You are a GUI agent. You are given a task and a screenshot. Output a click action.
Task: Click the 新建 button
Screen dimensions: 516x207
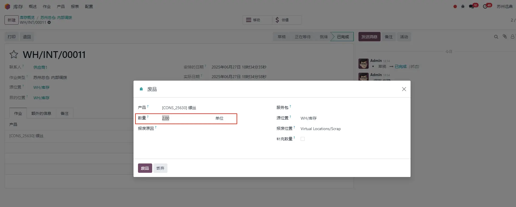[12, 20]
